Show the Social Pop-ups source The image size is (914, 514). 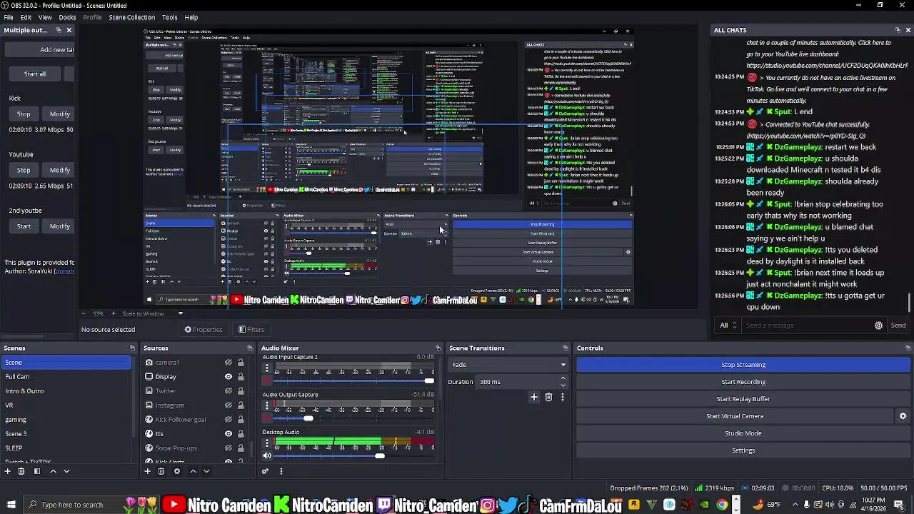(x=228, y=448)
